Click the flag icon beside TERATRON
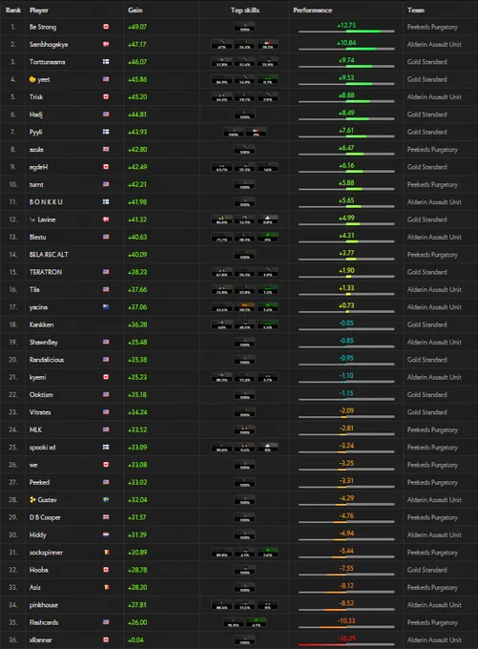The image size is (478, 649). pos(106,272)
